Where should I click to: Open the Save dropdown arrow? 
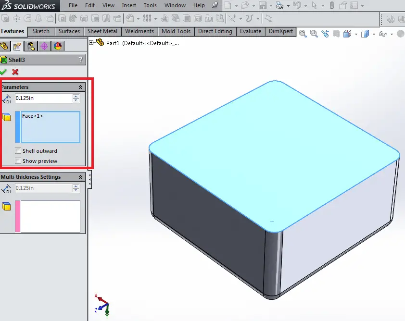tap(271, 6)
